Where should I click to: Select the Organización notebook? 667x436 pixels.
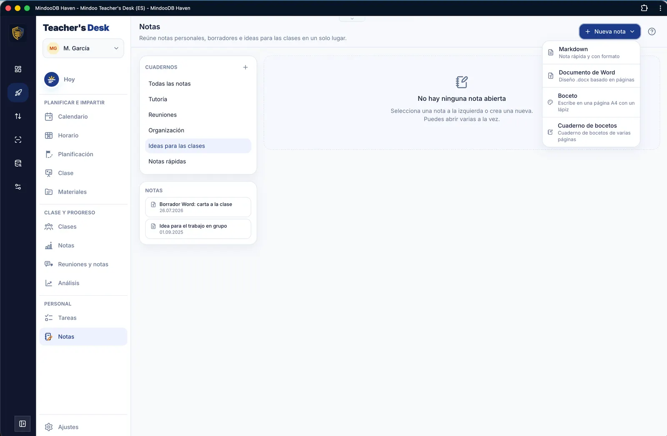point(198,130)
